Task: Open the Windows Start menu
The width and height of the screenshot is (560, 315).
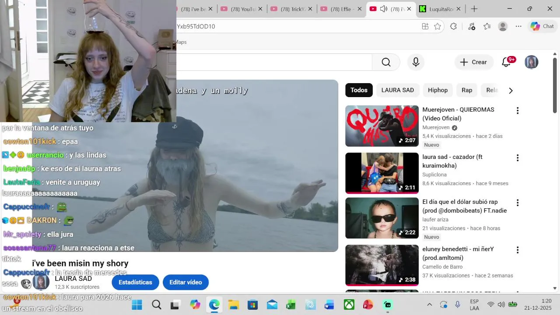Action: [137, 304]
